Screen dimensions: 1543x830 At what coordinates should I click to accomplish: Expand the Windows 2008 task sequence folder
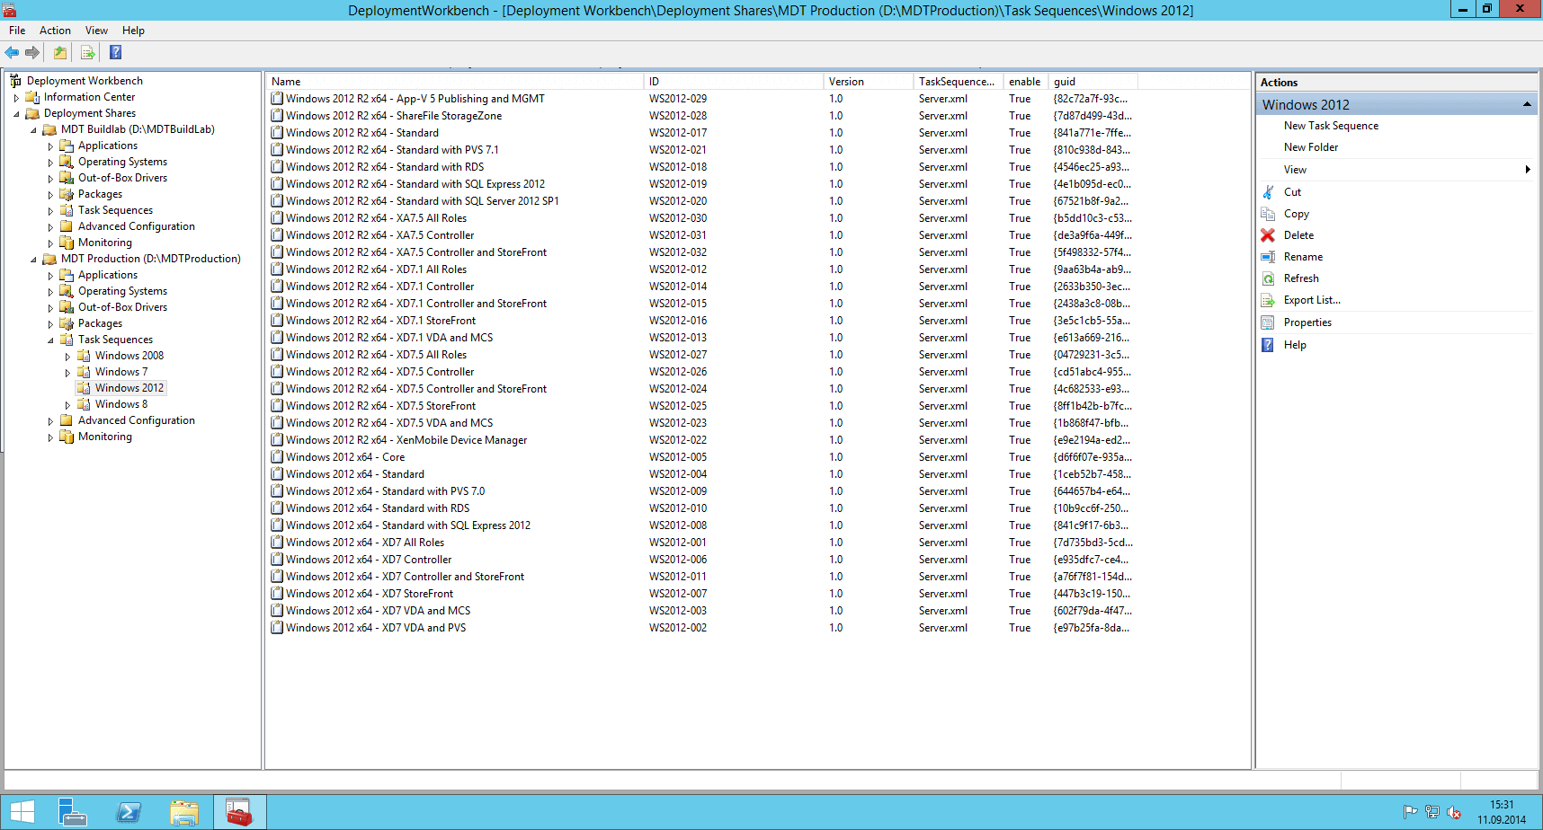click(x=67, y=357)
